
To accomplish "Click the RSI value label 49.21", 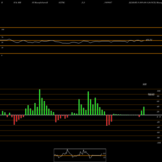I will click(149, 40).
